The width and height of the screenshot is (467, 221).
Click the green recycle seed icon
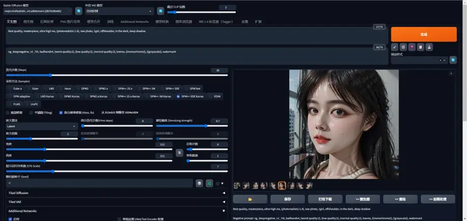point(209,183)
